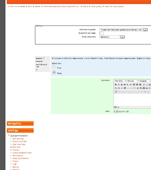Insert special character with omega icon
This screenshot has width=151, height=170.
149,88
